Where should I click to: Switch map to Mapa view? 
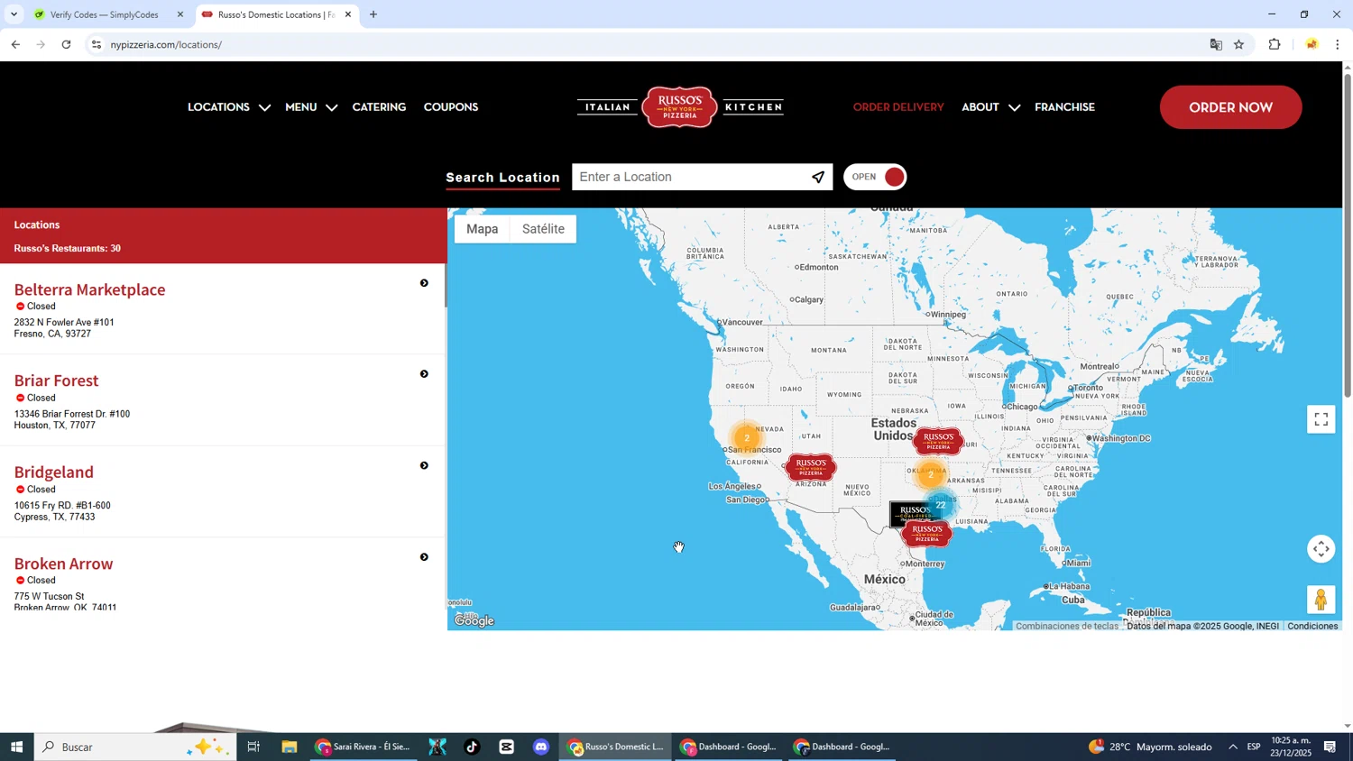[482, 229]
